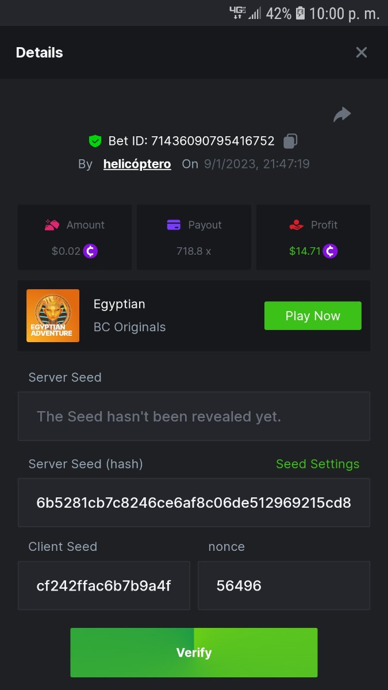
Task: Click the Client Seed input field
Action: pos(104,586)
